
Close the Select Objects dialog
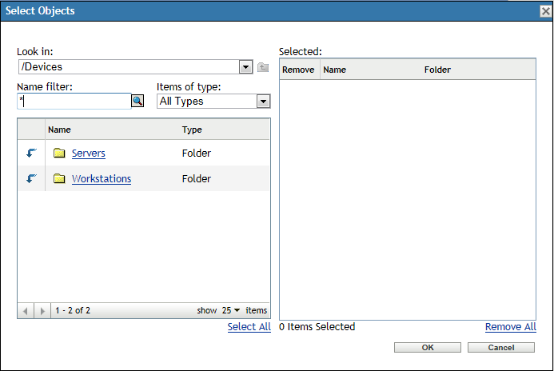pos(545,10)
